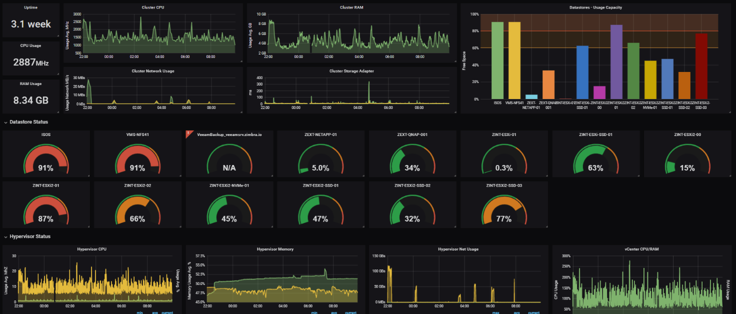Click the ZINT-ESXi2-NVMe-01 gauge at 45%
The height and width of the screenshot is (314, 736).
(x=229, y=210)
